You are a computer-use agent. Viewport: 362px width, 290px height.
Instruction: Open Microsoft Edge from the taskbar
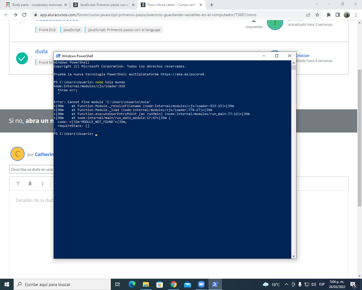132,284
